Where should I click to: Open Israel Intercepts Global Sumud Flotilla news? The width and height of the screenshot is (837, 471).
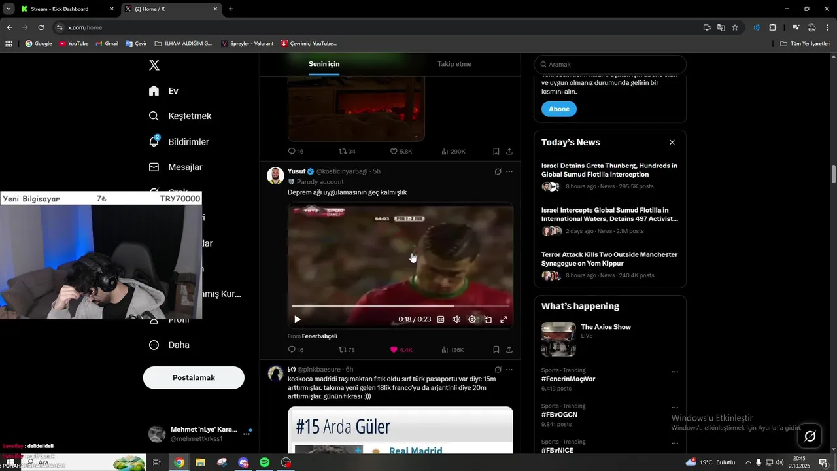(x=609, y=215)
